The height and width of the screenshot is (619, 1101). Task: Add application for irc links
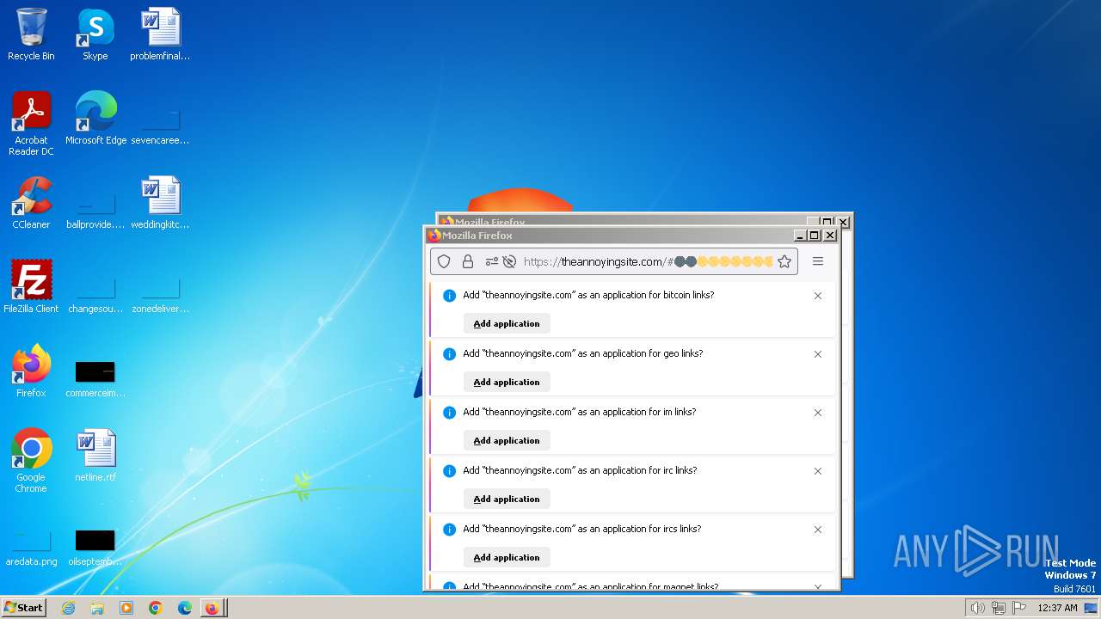click(507, 499)
